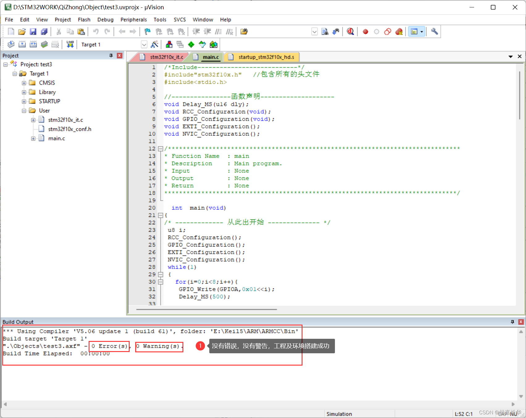The height and width of the screenshot is (418, 526).
Task: Expand stm32f10x_it.c dependencies in the tree
Action: pyautogui.click(x=33, y=120)
